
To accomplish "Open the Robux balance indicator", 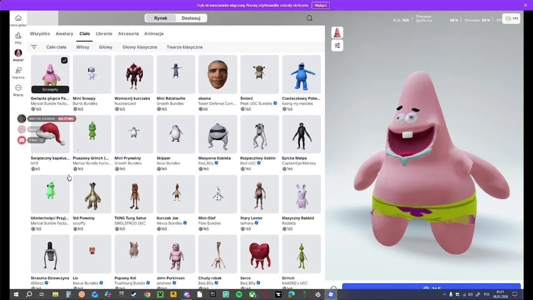I will tap(511, 19).
